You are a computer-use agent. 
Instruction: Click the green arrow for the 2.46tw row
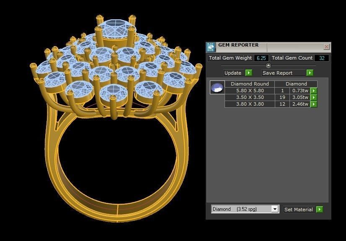pyautogui.click(x=314, y=104)
